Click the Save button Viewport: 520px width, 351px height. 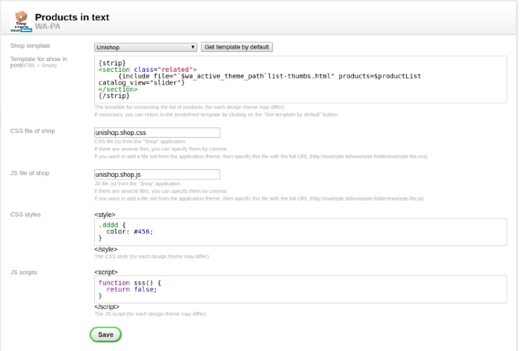pyautogui.click(x=106, y=335)
